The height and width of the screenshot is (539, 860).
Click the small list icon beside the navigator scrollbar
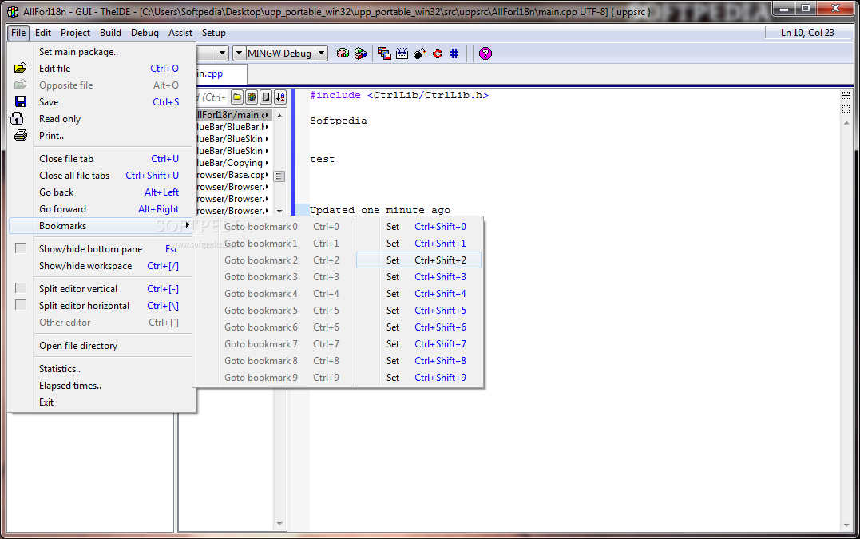(x=279, y=176)
